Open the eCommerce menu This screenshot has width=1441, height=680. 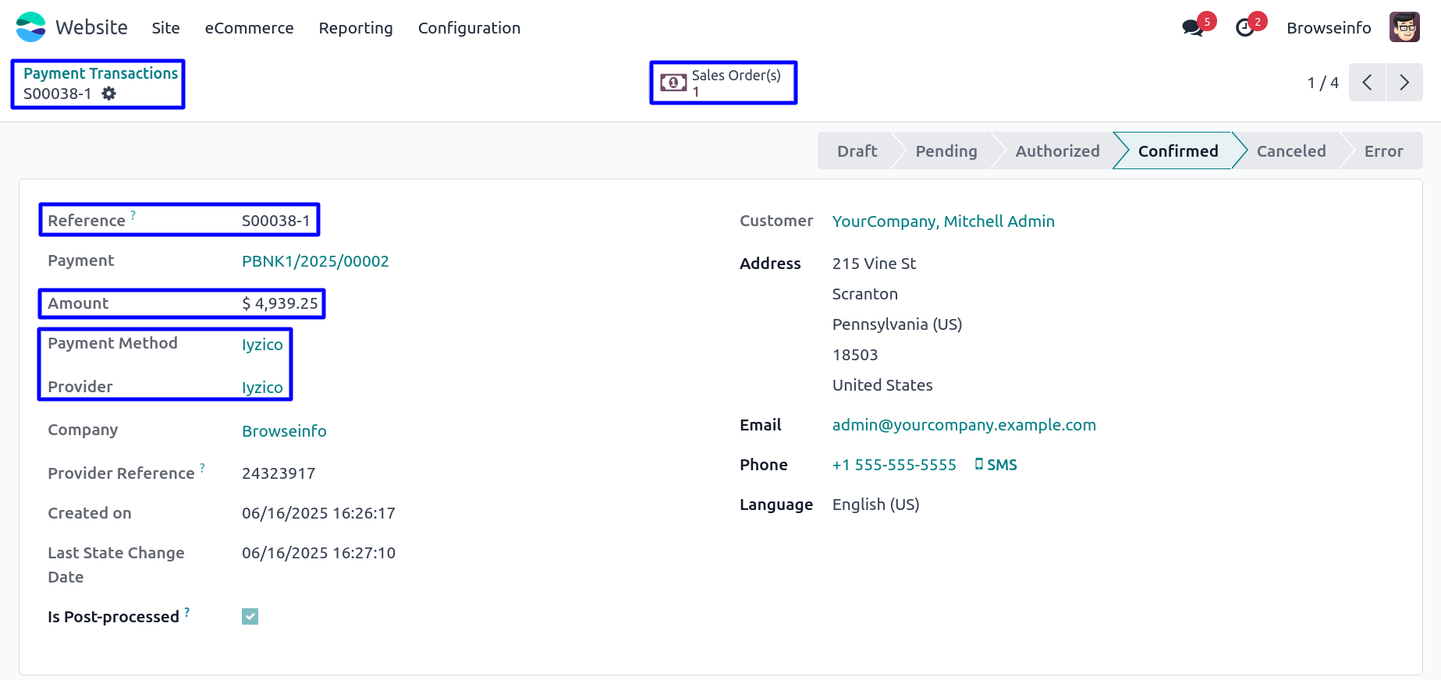(249, 28)
